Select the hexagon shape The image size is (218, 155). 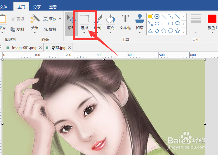pyautogui.click(x=171, y=31)
